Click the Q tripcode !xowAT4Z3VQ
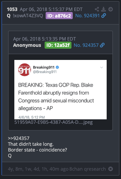Viewport: 121px width, 179px height. click(28, 16)
